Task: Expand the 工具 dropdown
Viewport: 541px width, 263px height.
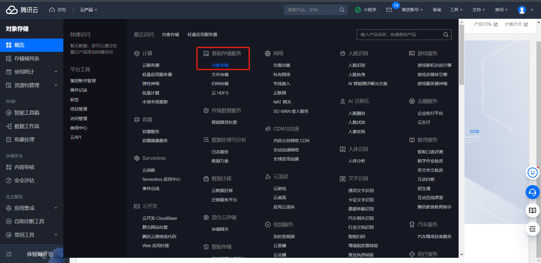Action: [x=457, y=10]
